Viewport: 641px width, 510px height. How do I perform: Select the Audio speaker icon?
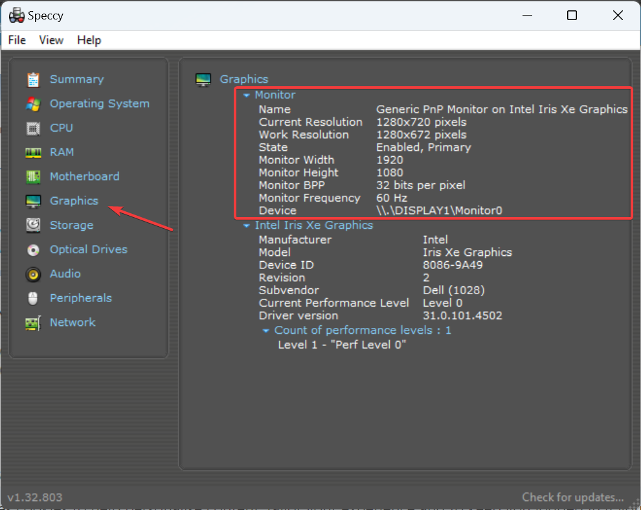click(x=33, y=274)
